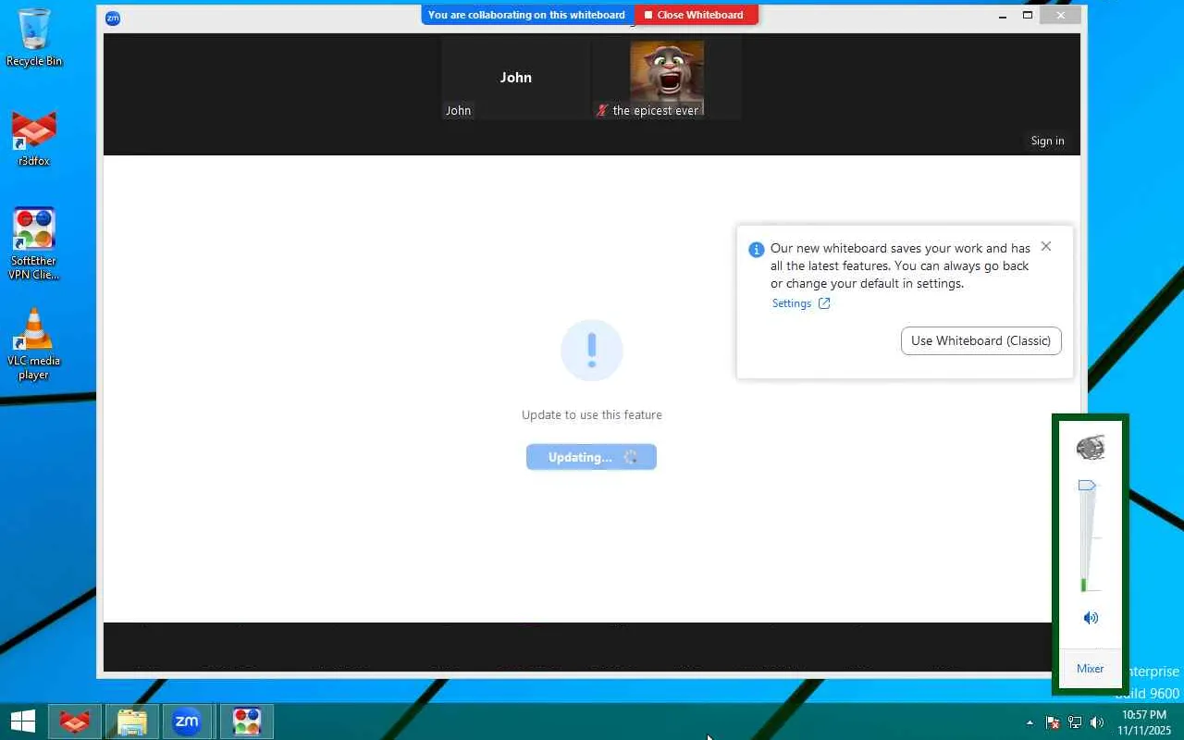The height and width of the screenshot is (740, 1184).
Task: Click the volume slider handle
Action: coord(1087,486)
